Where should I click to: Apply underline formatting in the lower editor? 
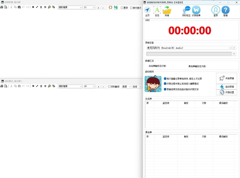coord(40,86)
